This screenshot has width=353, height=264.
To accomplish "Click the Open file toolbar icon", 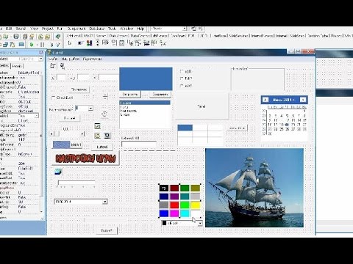I will (5, 37).
